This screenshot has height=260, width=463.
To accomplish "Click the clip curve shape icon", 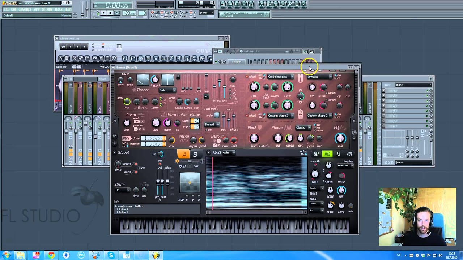I will pos(206,96).
